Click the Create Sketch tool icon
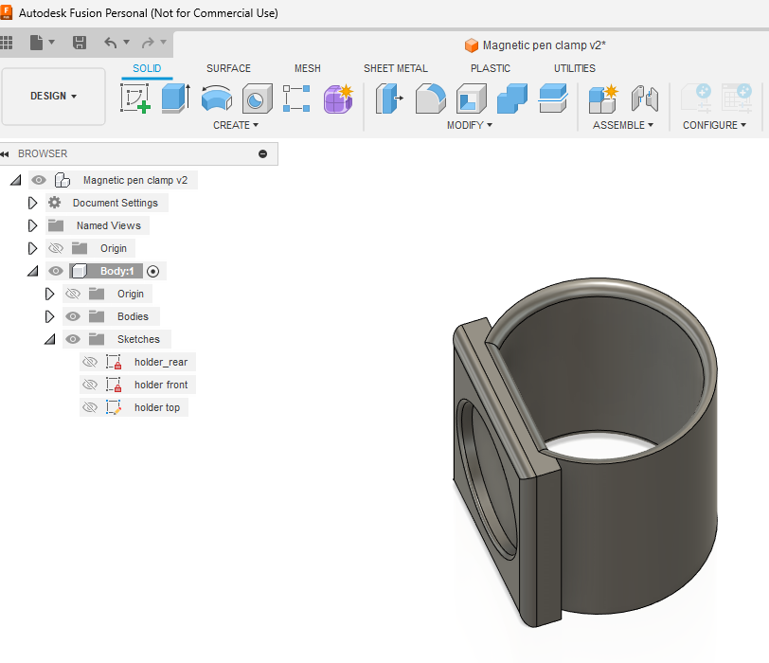 (134, 99)
